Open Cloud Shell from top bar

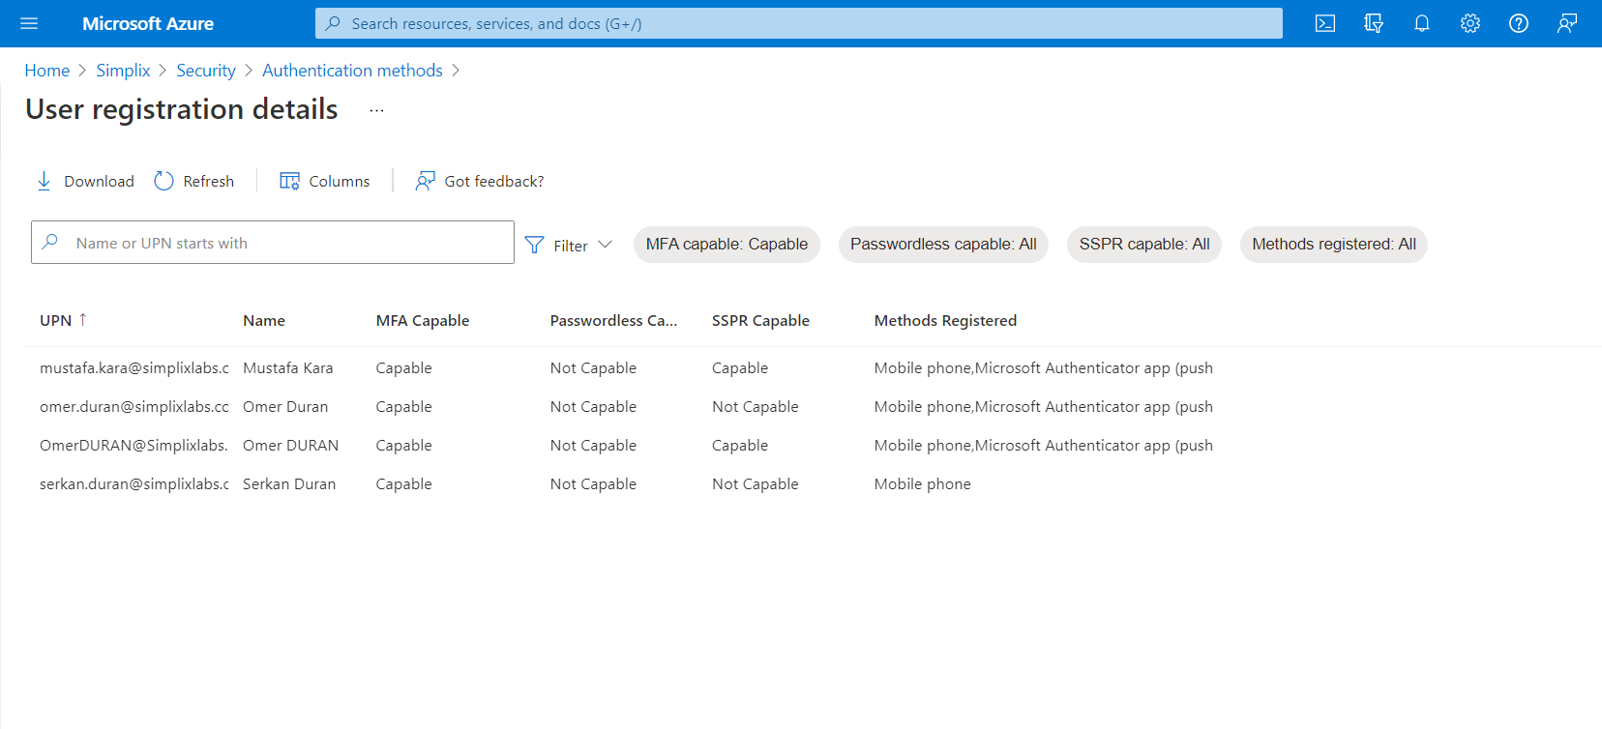(x=1325, y=23)
